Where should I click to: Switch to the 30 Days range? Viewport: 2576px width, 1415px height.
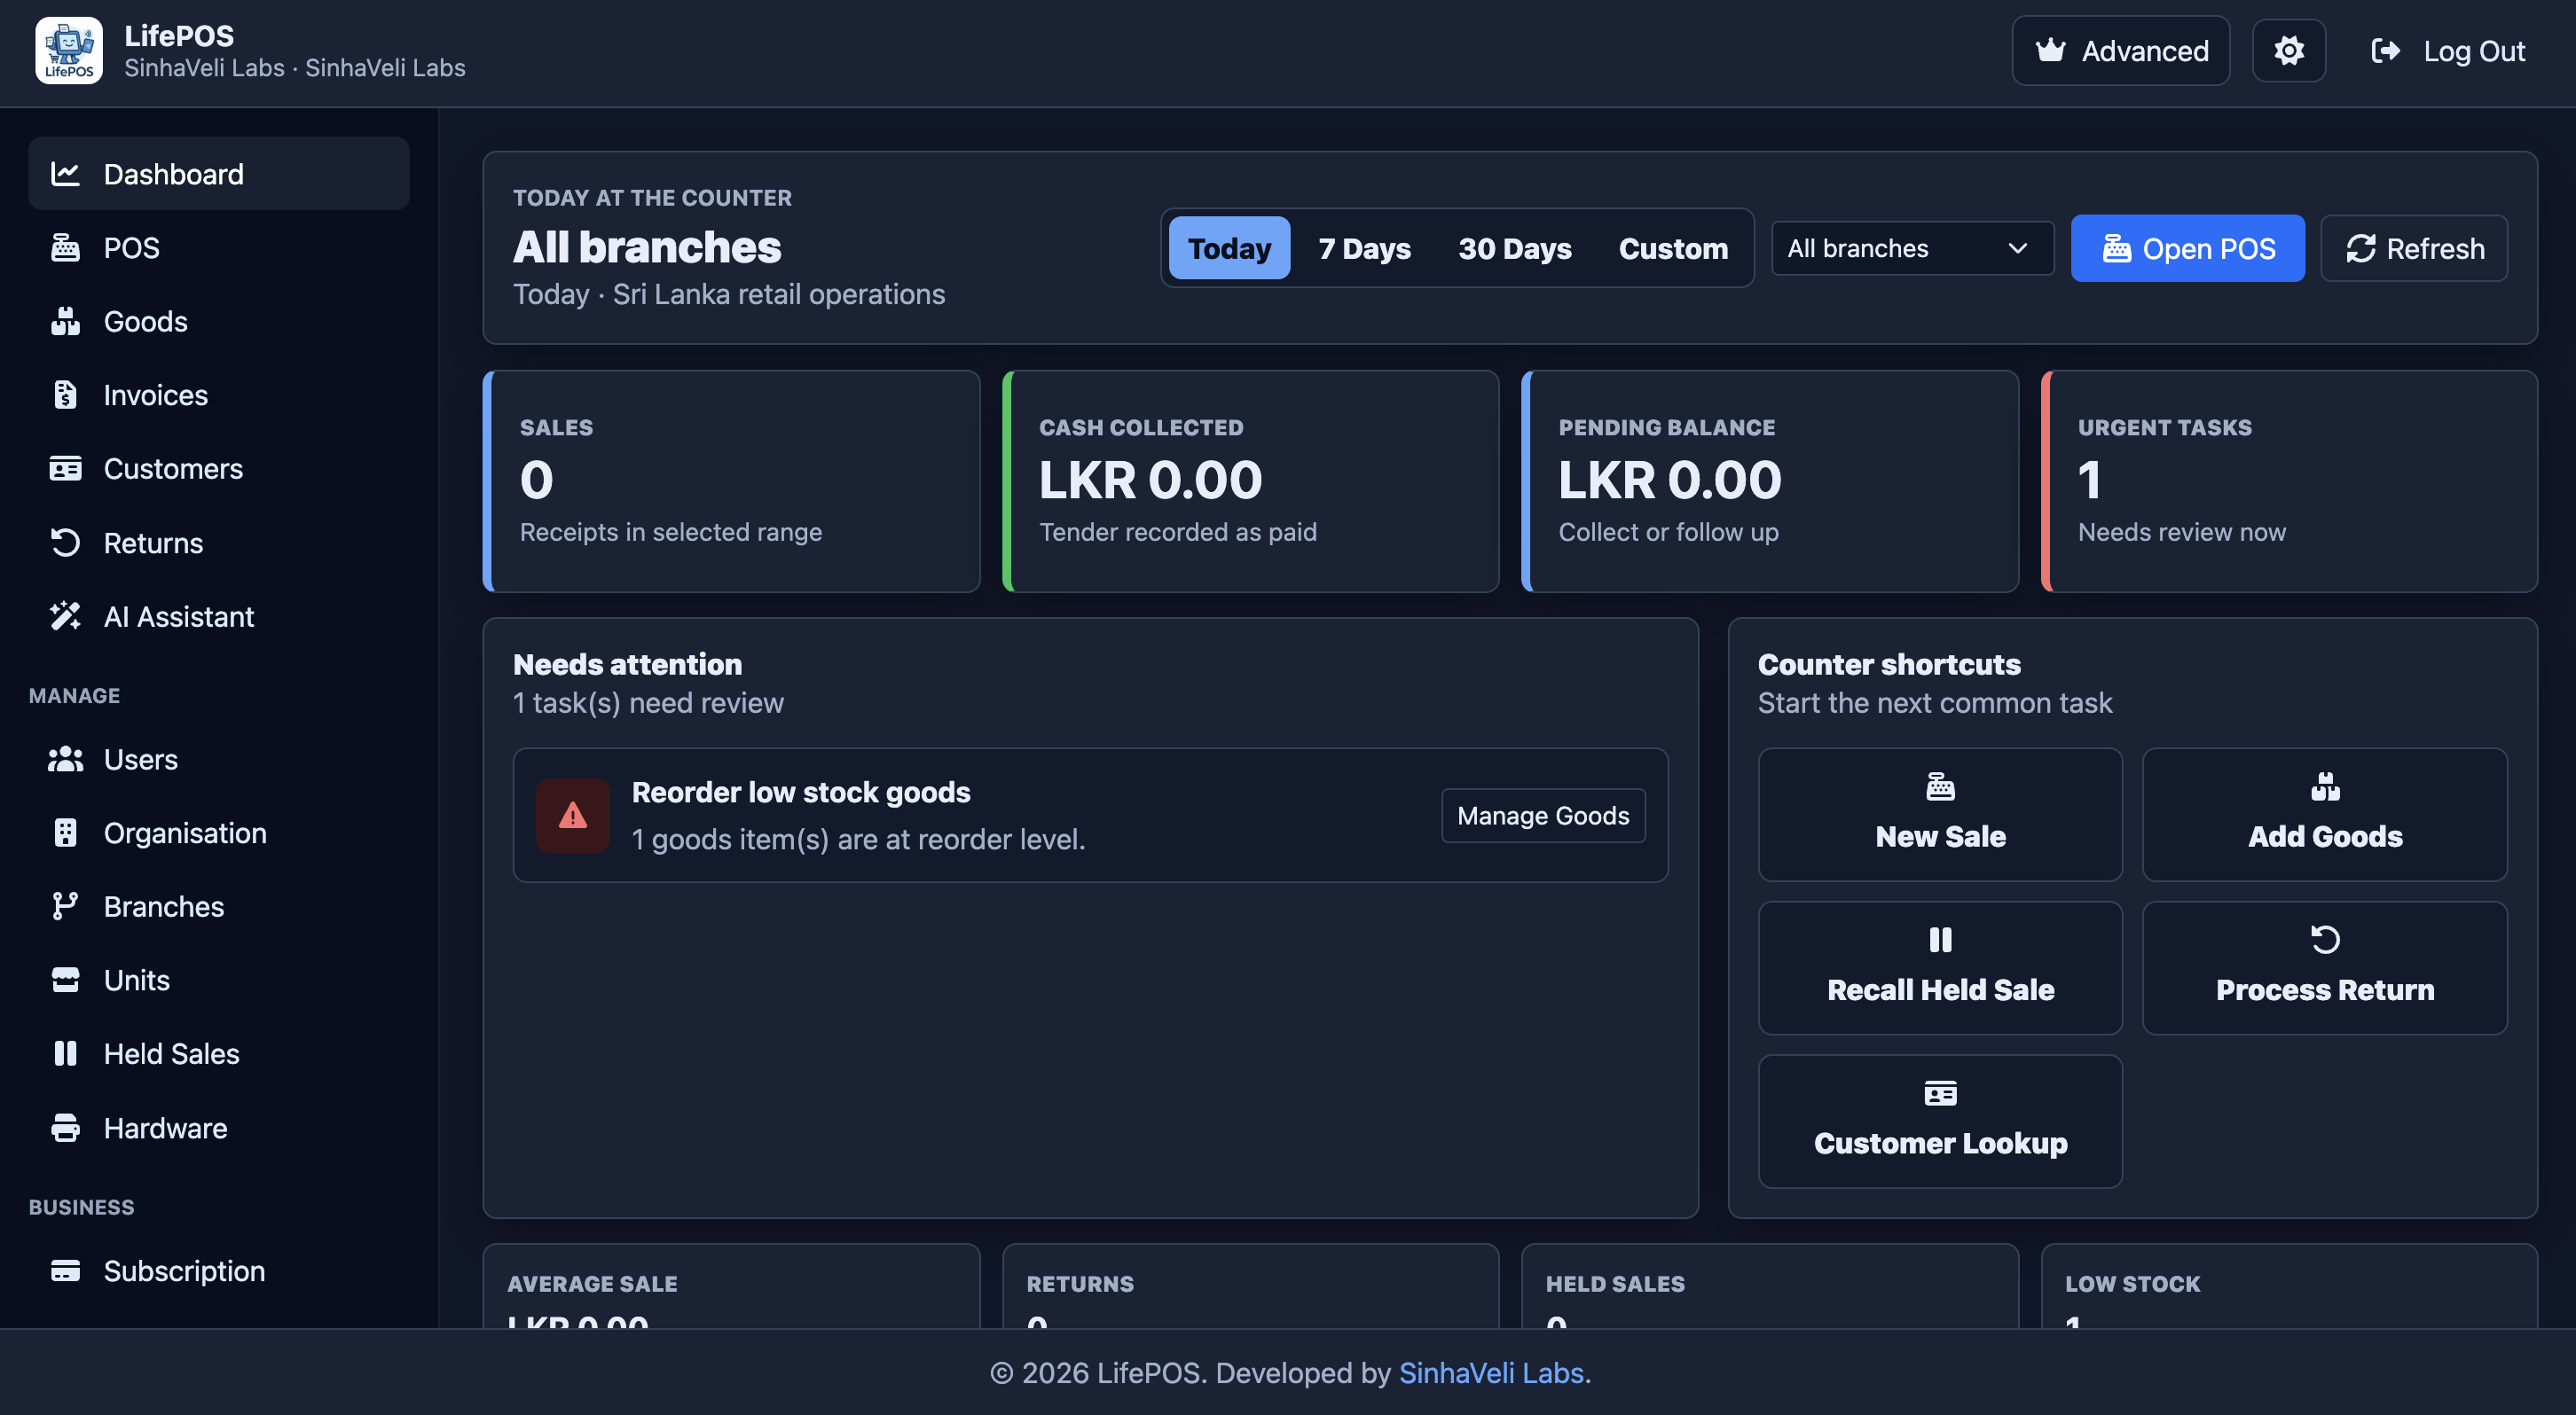[x=1514, y=248]
